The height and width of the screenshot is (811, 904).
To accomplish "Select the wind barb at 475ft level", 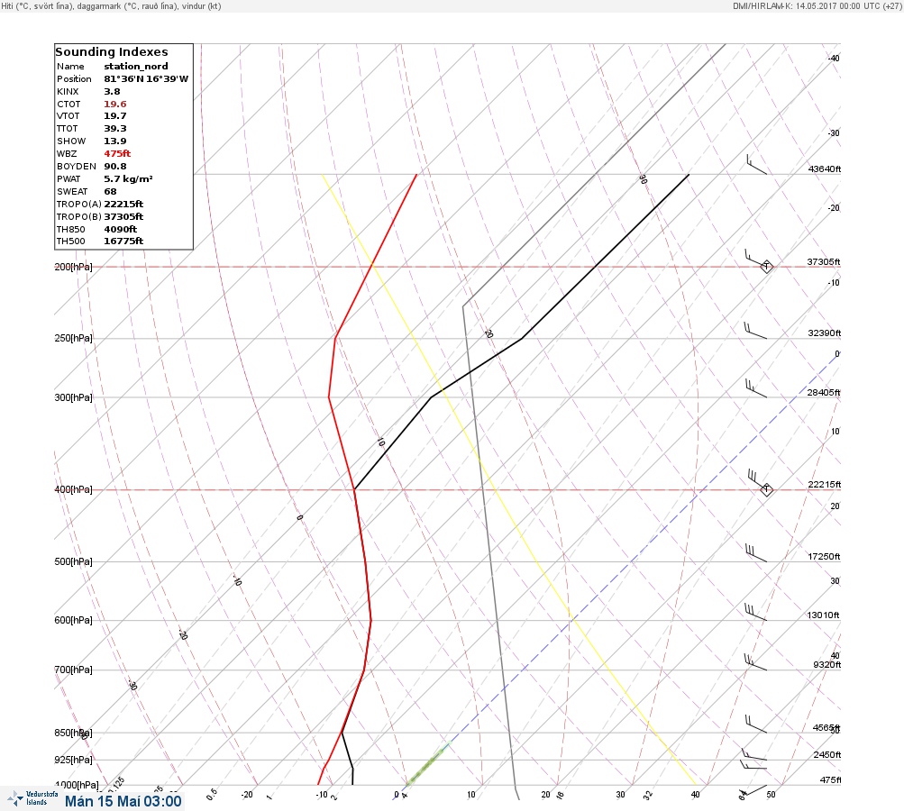I will pos(754,790).
